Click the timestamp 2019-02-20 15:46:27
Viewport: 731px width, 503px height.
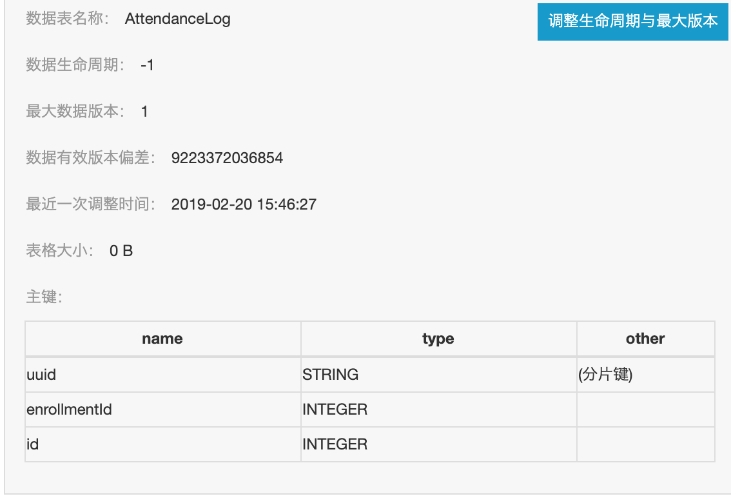[x=244, y=204]
